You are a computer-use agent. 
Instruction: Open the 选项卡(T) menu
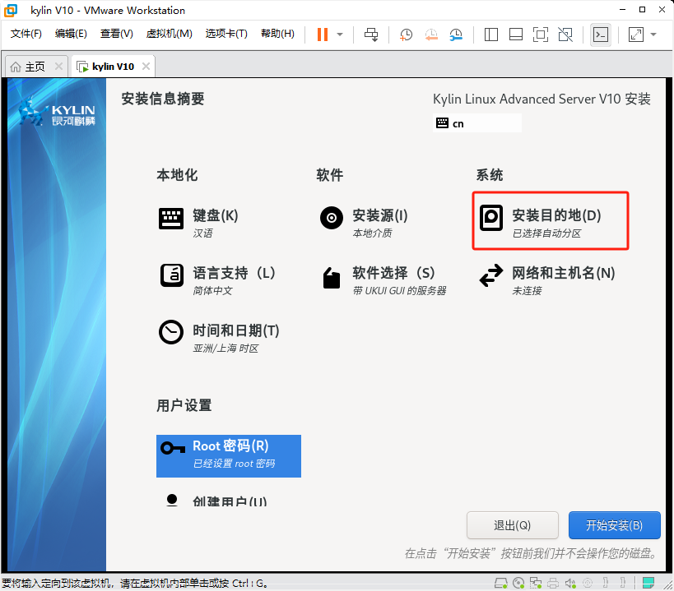(x=226, y=34)
